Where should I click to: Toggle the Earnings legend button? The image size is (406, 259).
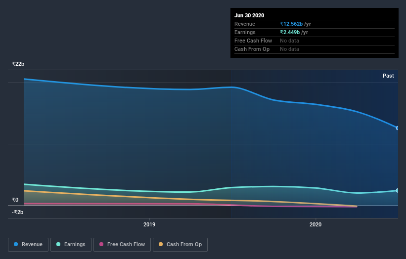pyautogui.click(x=71, y=245)
